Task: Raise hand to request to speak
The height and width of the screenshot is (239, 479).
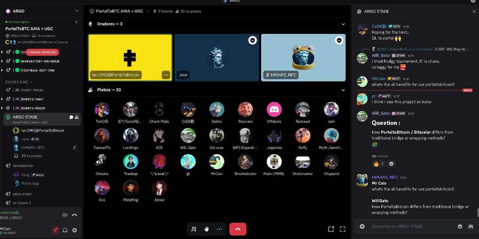Action: 207,229
